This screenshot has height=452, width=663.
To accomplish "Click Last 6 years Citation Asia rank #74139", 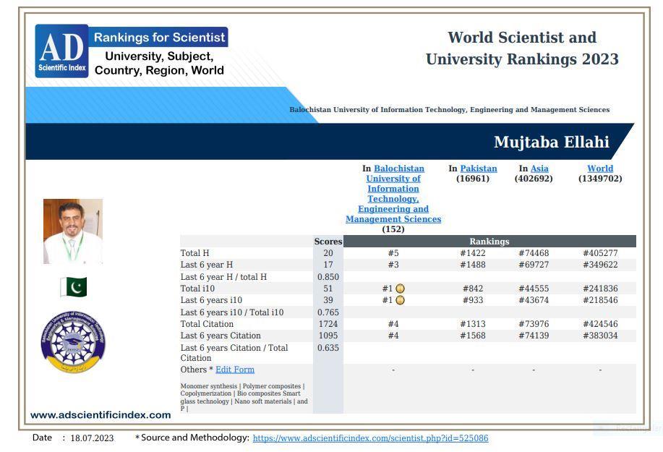I will pos(534,336).
